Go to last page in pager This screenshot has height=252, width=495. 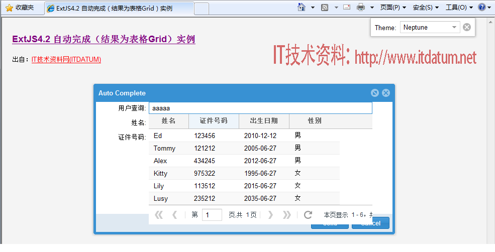tap(286, 215)
